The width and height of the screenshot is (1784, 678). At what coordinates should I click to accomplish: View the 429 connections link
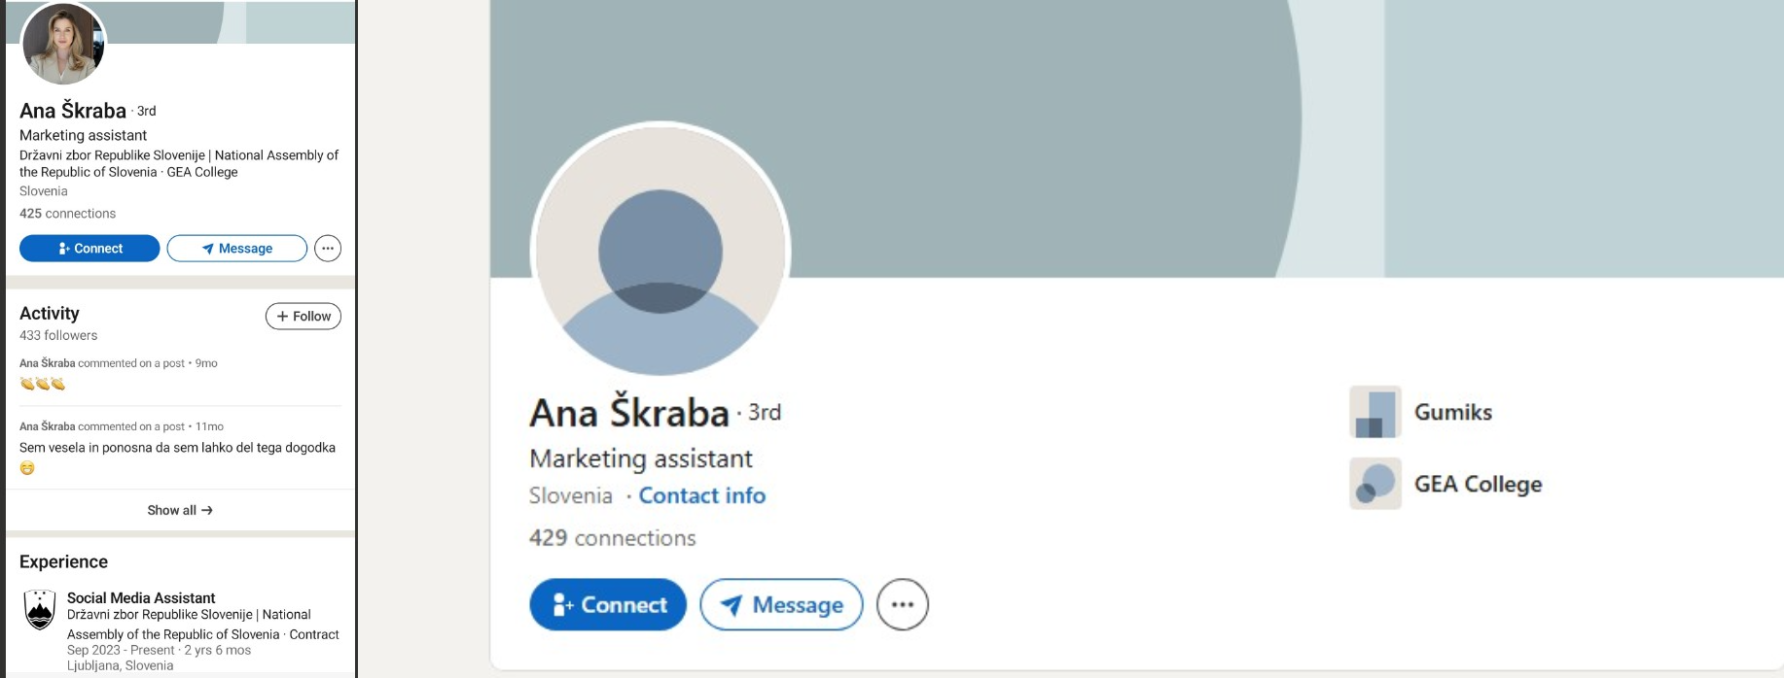tap(613, 538)
